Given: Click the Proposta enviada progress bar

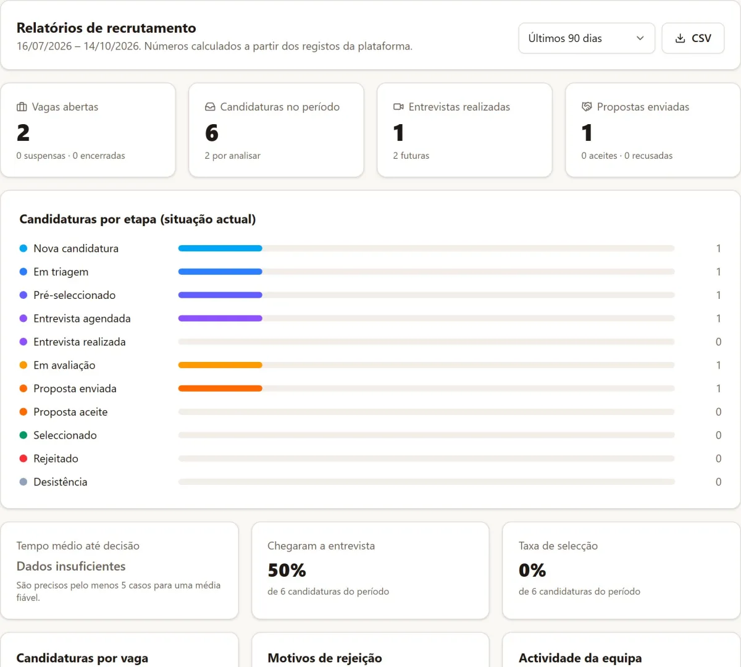Looking at the screenshot, I should pyautogui.click(x=426, y=388).
